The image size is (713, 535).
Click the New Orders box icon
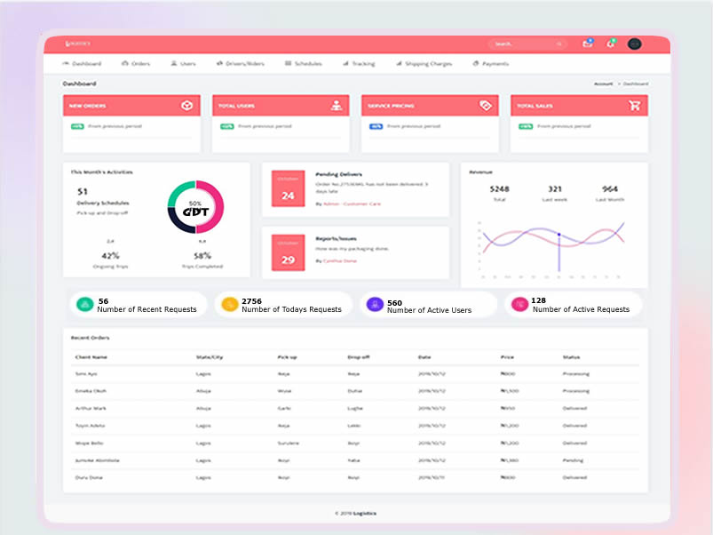pos(186,105)
